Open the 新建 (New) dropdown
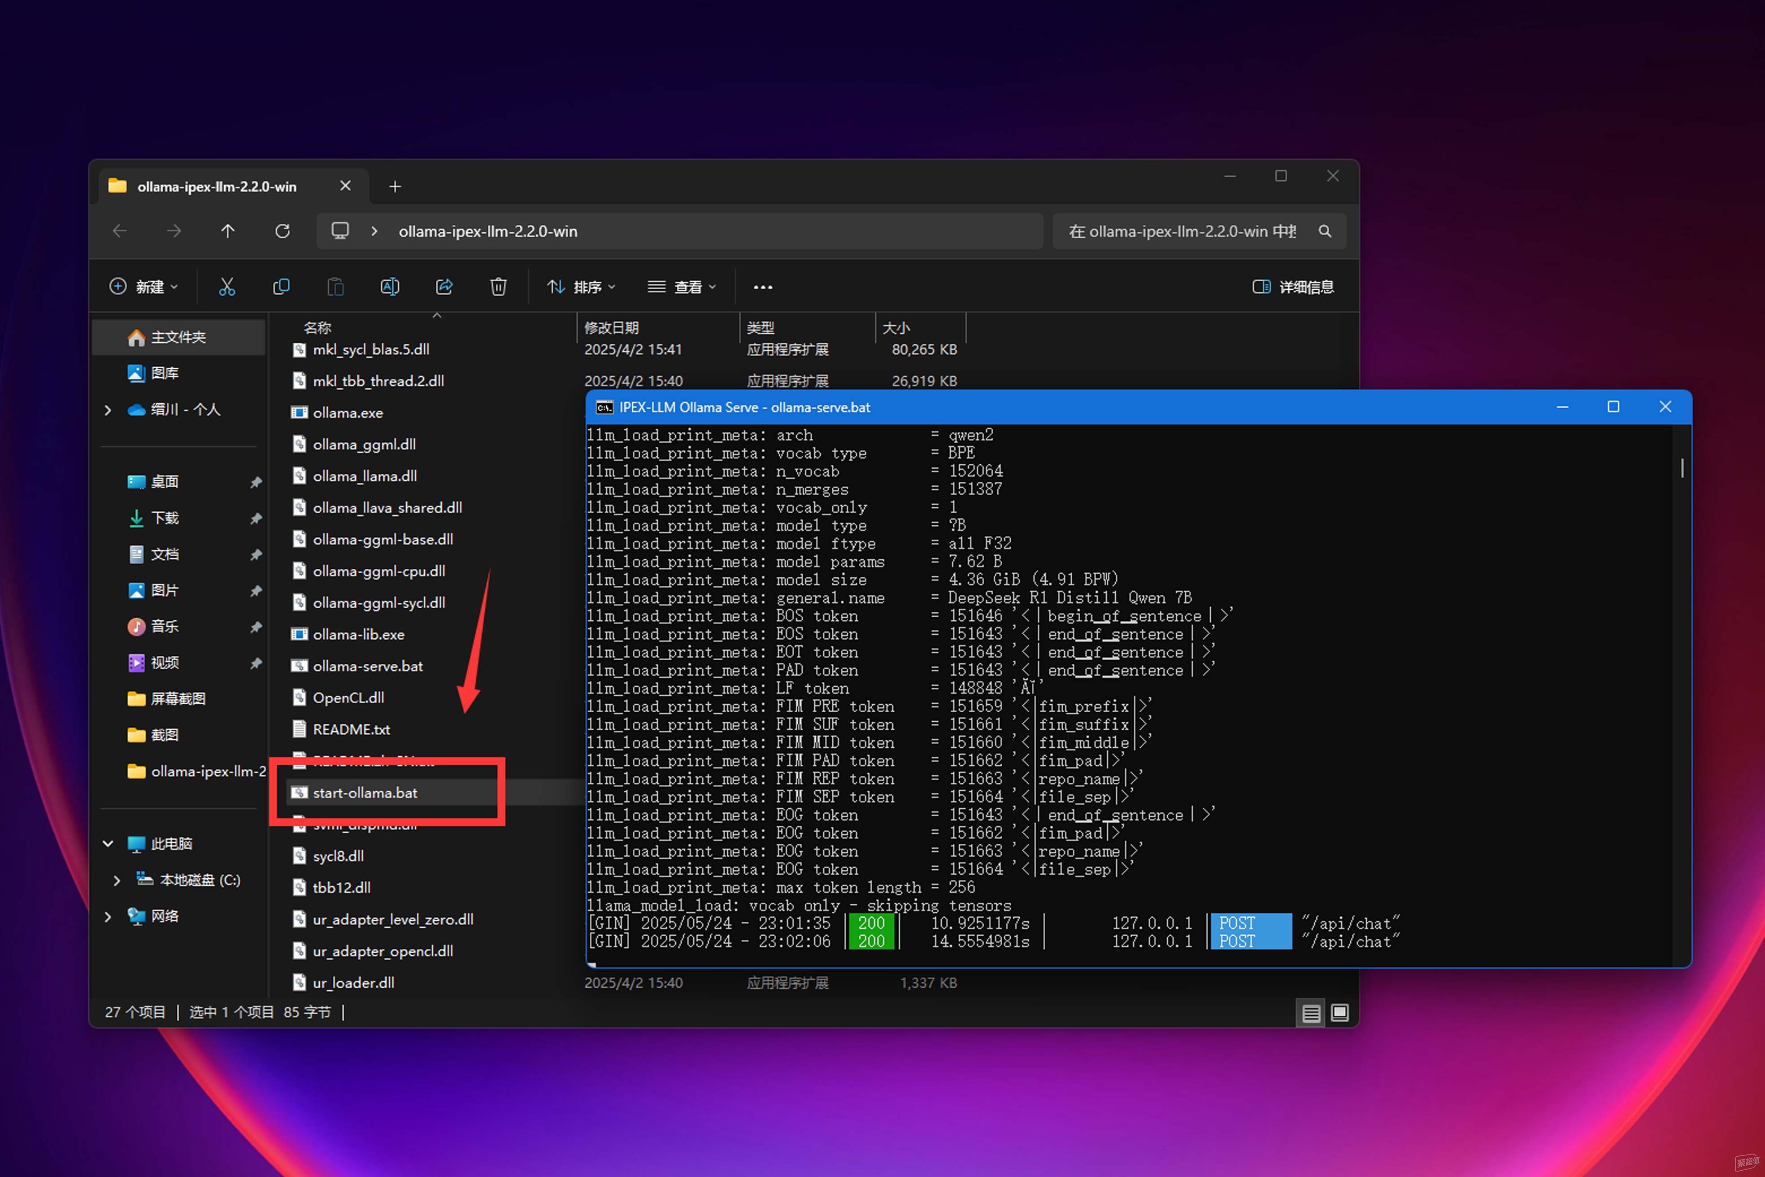 tap(144, 287)
